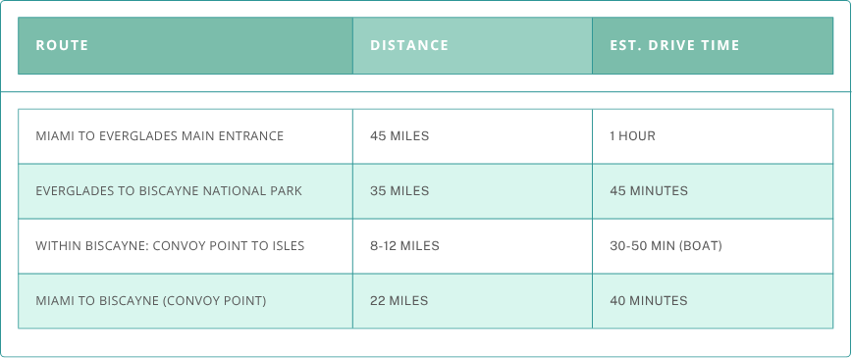The width and height of the screenshot is (852, 358).
Task: Select the DISTANCE column header
Action: [472, 46]
